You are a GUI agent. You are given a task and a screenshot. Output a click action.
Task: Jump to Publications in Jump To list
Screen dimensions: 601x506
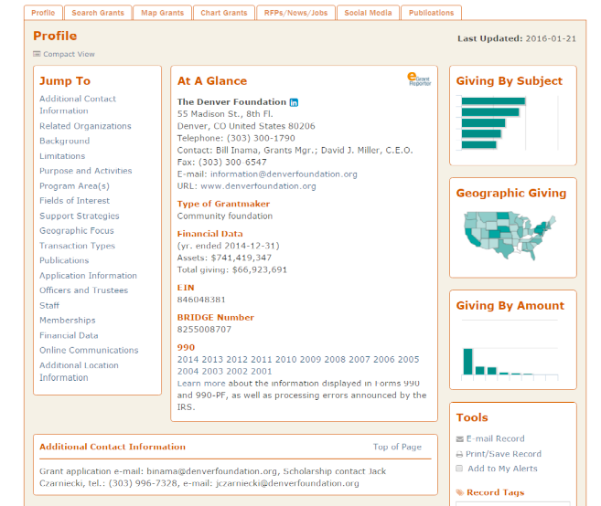coord(64,260)
